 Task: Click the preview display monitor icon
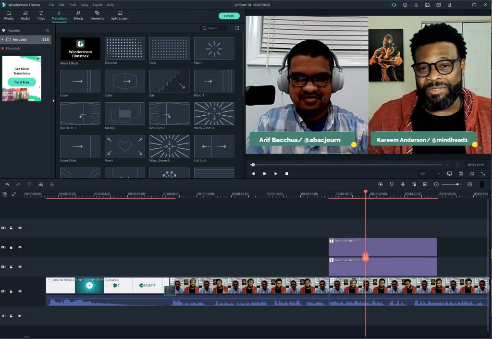(x=449, y=173)
